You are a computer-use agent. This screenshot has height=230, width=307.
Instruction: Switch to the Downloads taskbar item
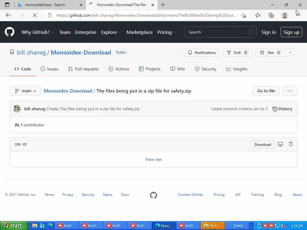tap(237, 226)
